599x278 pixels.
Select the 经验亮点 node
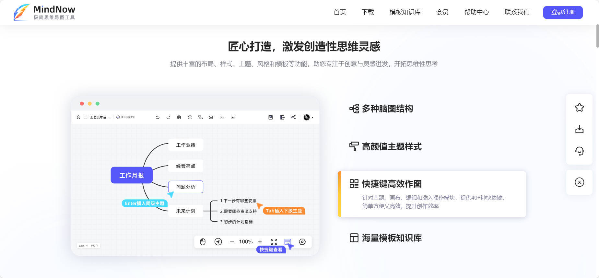point(186,166)
